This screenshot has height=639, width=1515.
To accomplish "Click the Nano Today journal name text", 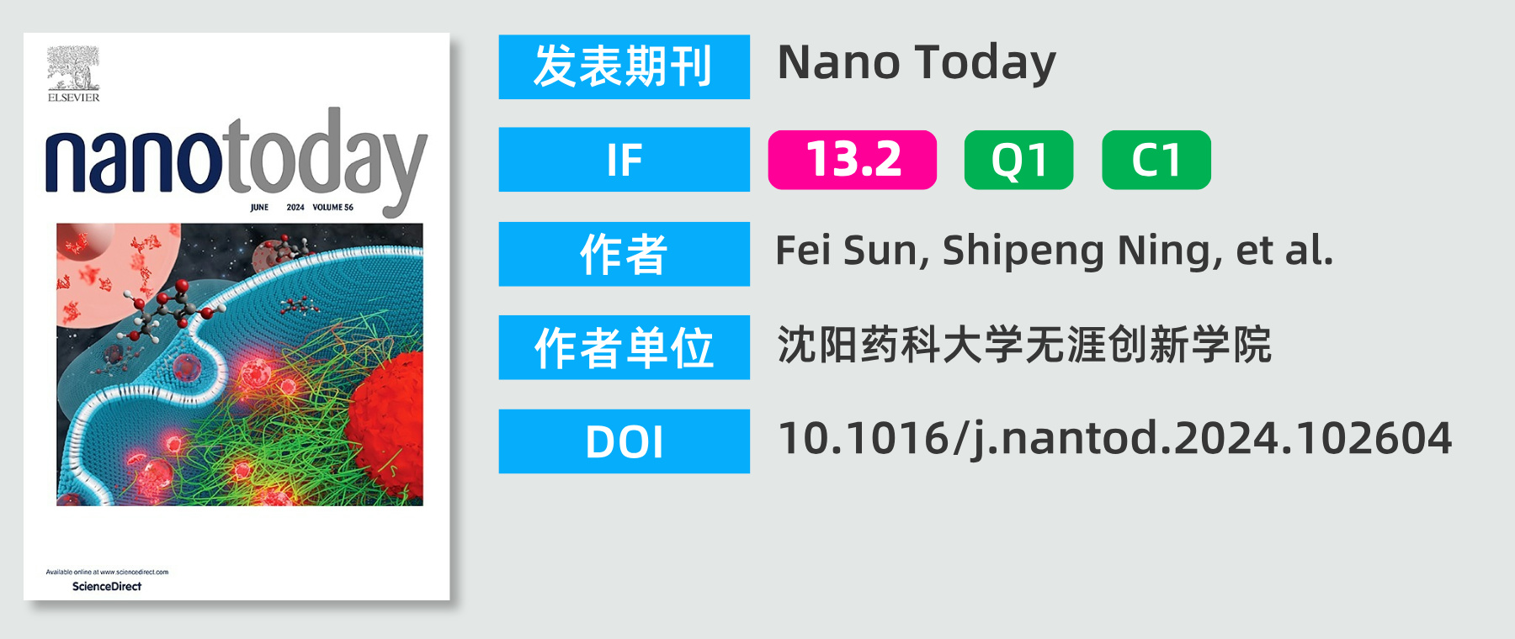I will click(917, 64).
